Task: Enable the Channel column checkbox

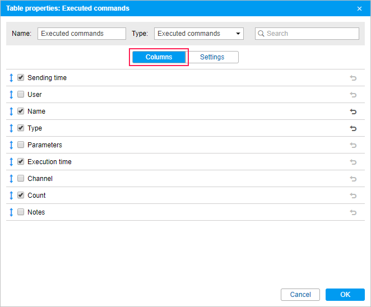Action: click(x=21, y=178)
